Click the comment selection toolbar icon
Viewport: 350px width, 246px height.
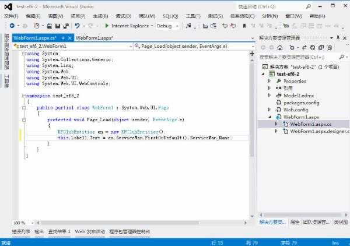click(x=225, y=26)
